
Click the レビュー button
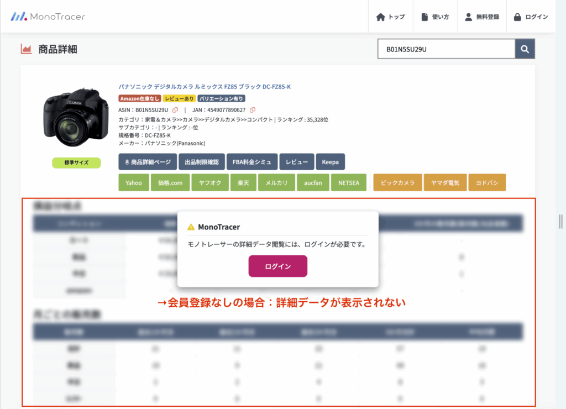tap(297, 162)
